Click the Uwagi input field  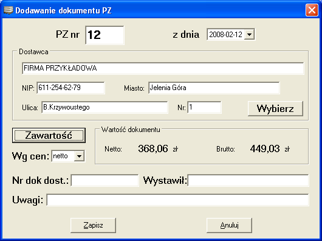177,200
